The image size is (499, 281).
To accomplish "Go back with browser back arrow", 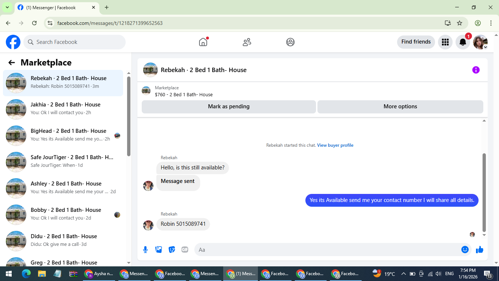I will click(8, 23).
